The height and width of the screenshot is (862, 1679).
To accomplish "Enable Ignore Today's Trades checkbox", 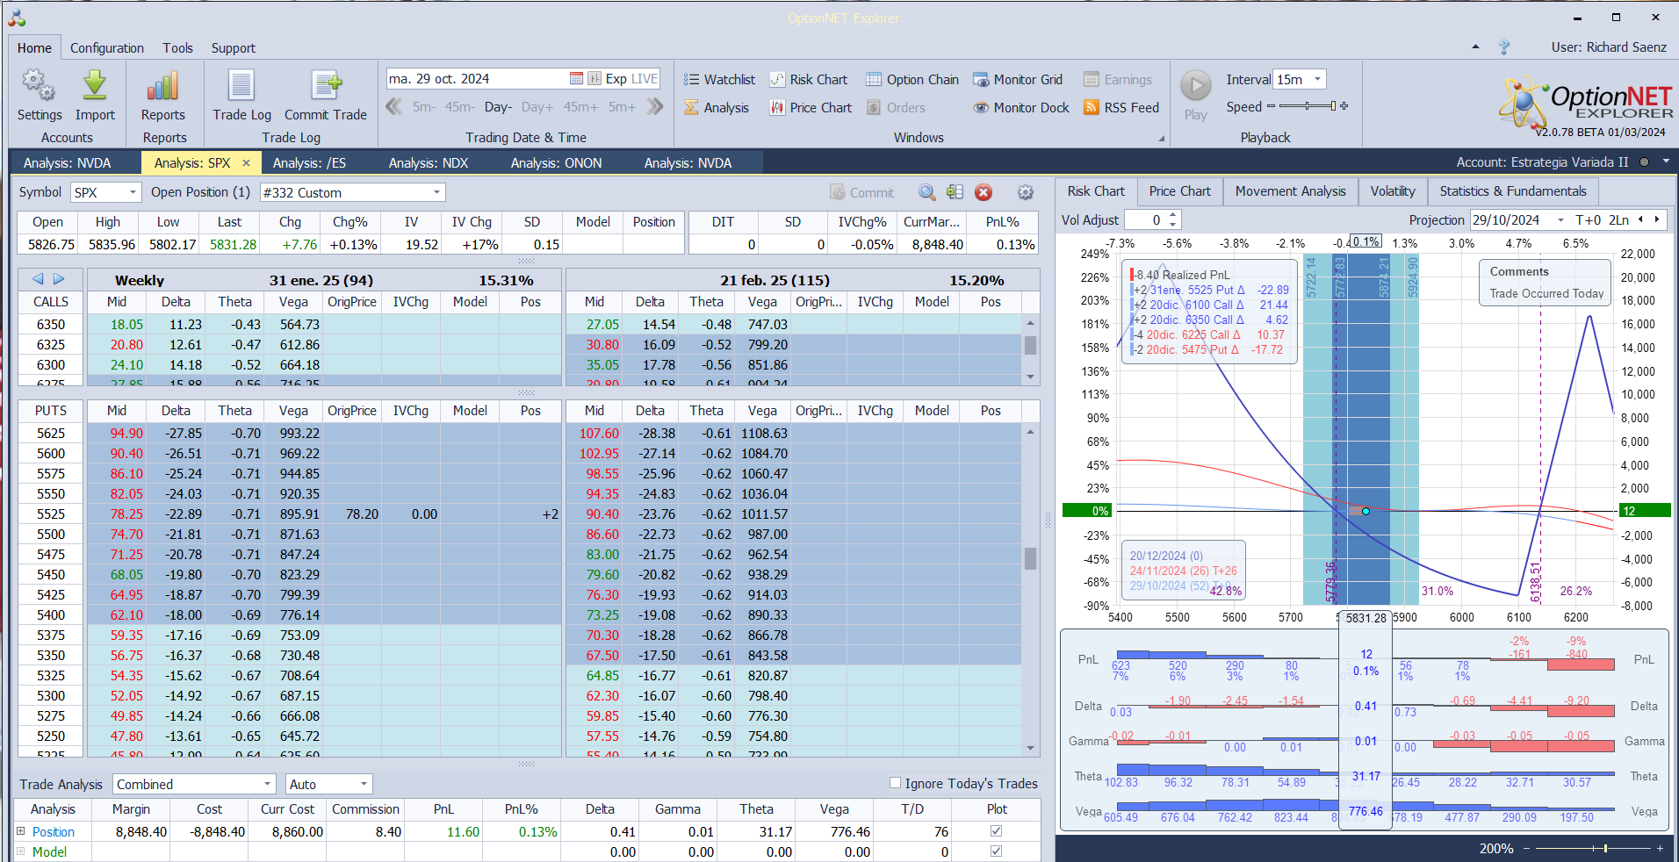I will pyautogui.click(x=896, y=783).
